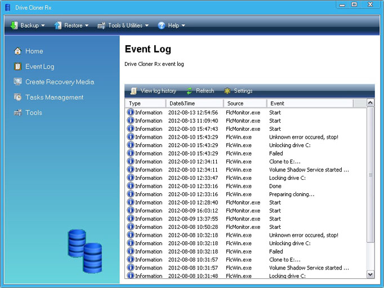Click FlcWin.exe source of the Done row

(x=239, y=186)
